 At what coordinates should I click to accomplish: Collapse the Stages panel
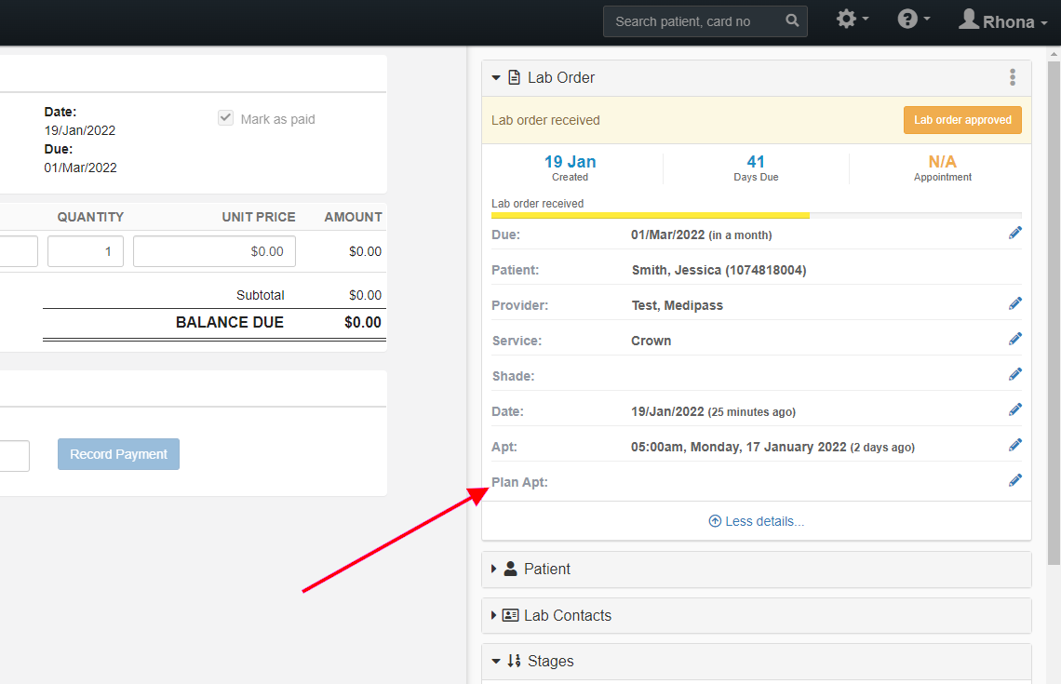496,661
